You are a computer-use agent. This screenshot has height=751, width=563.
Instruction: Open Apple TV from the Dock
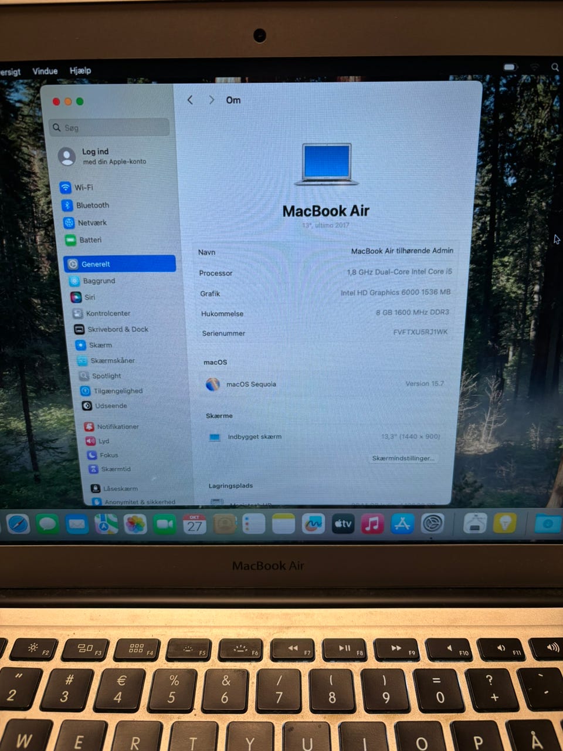[343, 523]
